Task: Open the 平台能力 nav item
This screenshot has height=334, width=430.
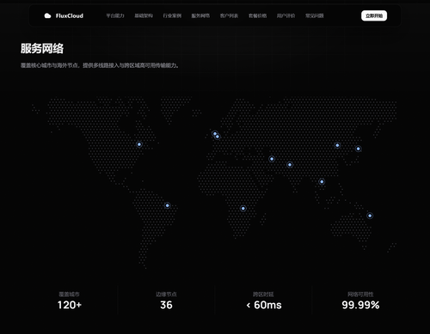Action: tap(115, 15)
